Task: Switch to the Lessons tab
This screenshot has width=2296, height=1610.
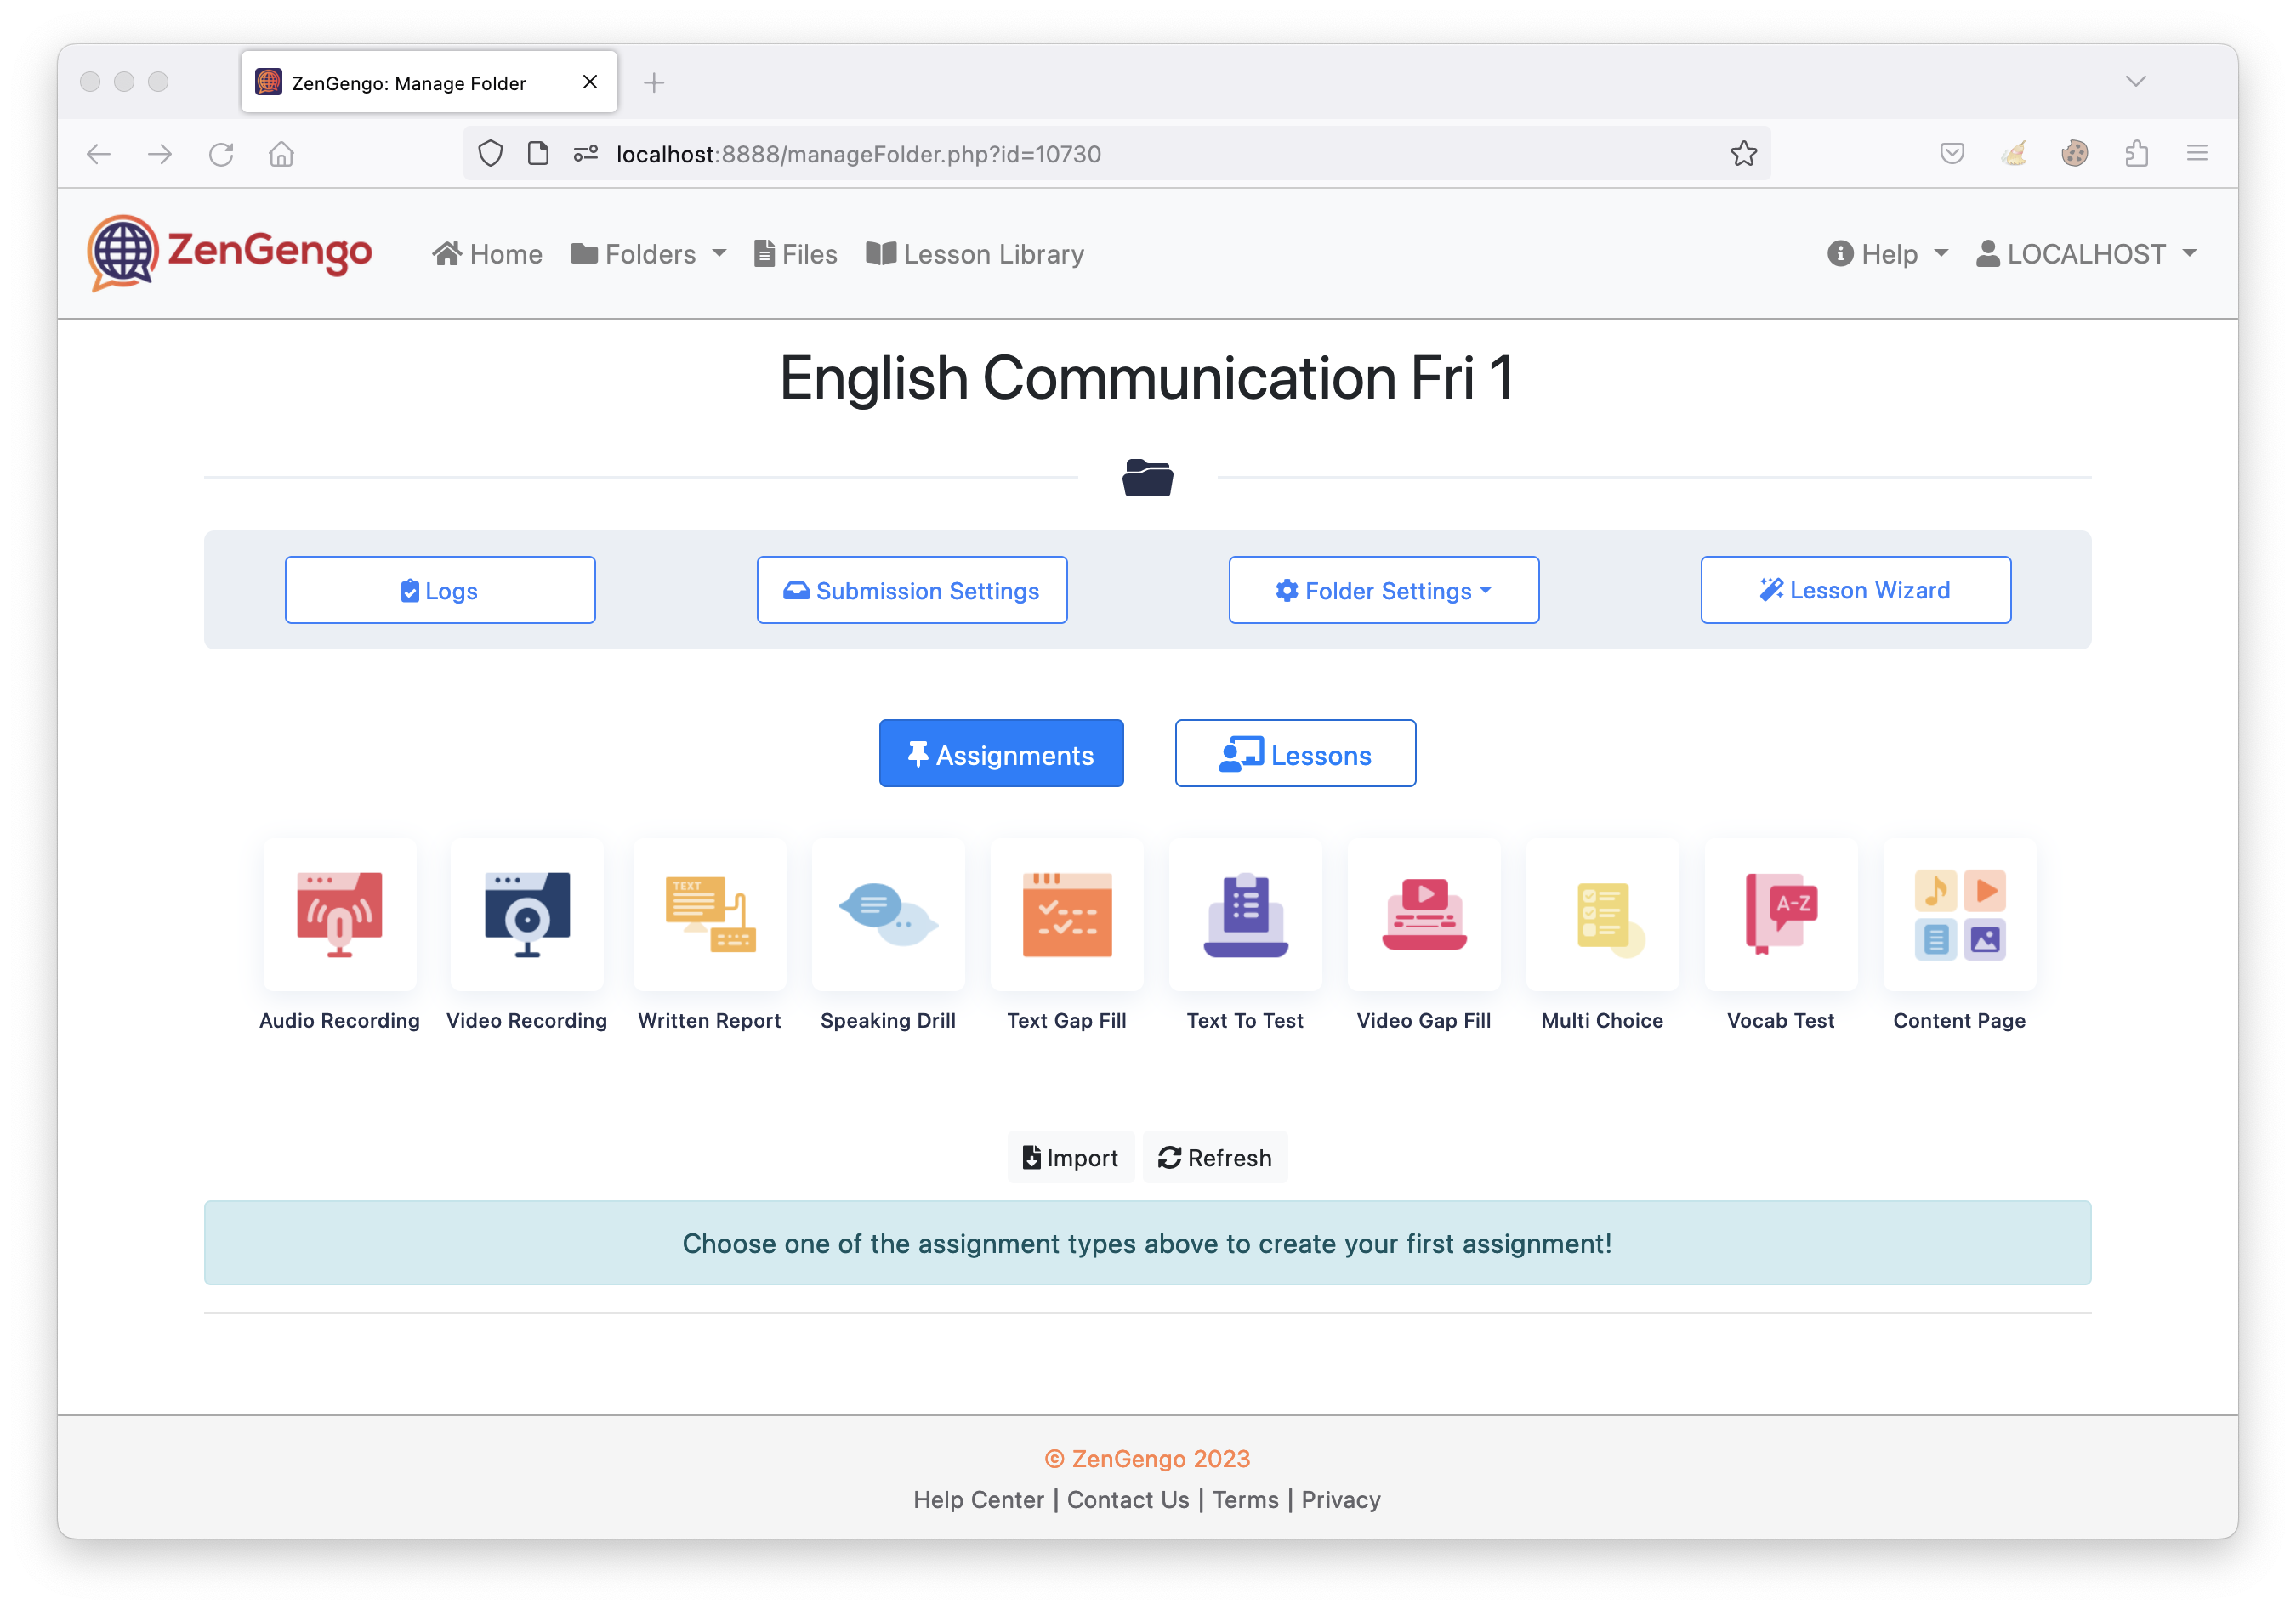Action: tap(1295, 755)
